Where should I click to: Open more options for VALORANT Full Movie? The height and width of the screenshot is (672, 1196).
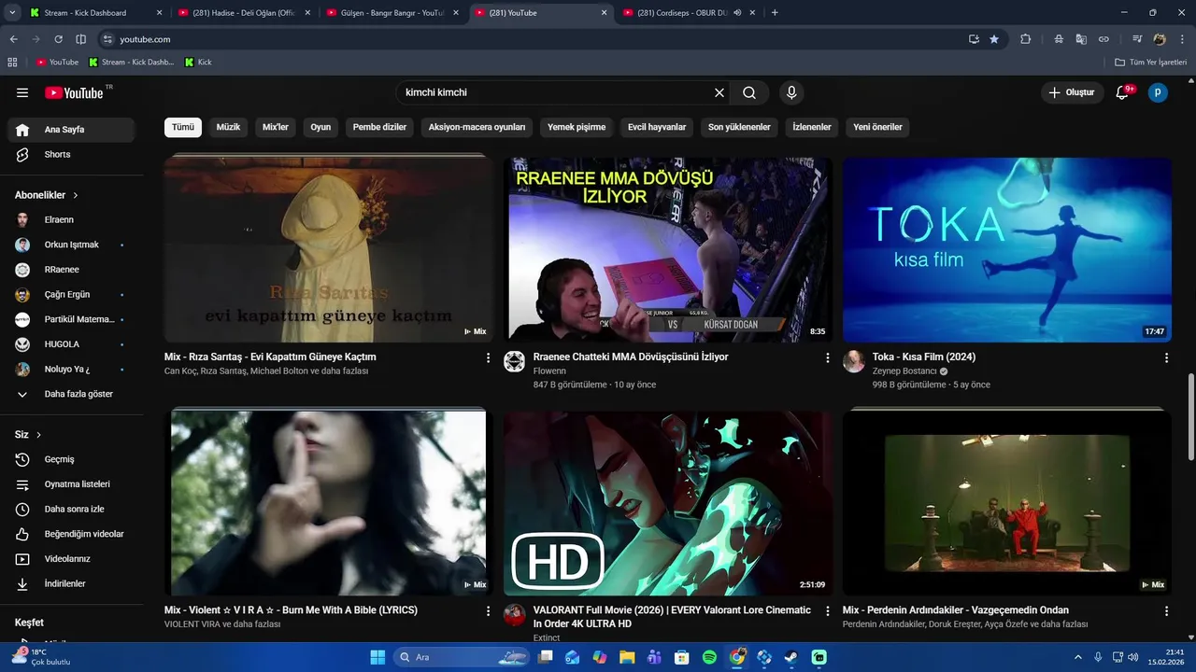pos(827,610)
